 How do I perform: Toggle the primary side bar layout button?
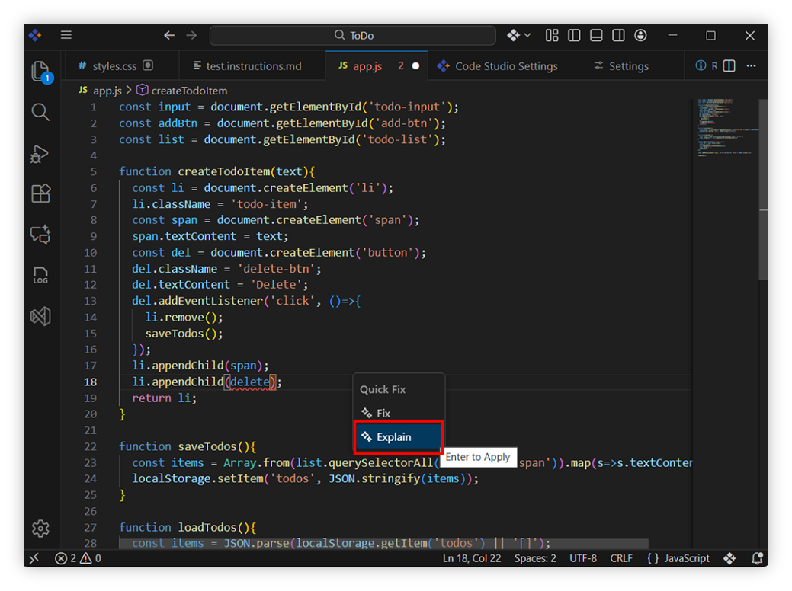(x=574, y=36)
